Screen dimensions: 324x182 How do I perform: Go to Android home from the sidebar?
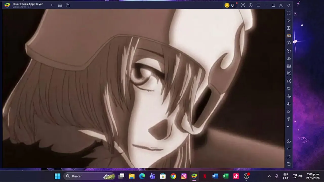point(289,156)
